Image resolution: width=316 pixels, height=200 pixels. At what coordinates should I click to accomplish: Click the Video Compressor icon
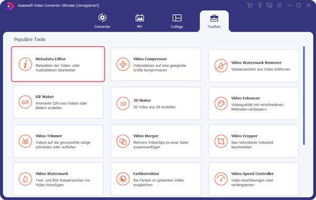click(x=123, y=64)
